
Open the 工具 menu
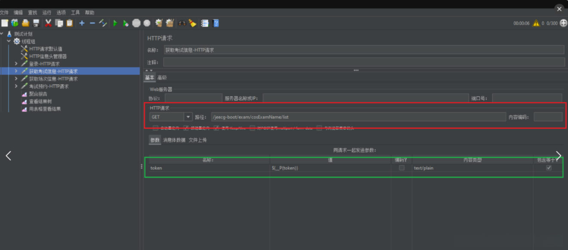point(75,13)
